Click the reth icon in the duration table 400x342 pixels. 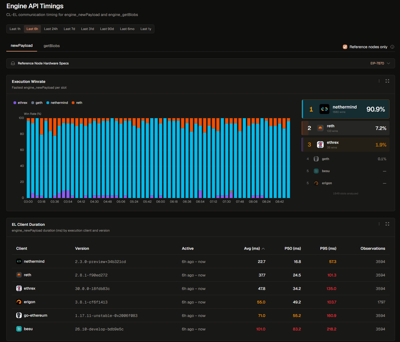(19, 275)
